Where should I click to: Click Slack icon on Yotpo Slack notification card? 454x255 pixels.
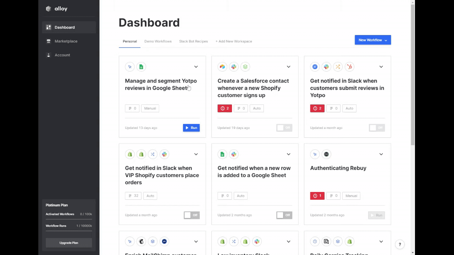click(326, 67)
